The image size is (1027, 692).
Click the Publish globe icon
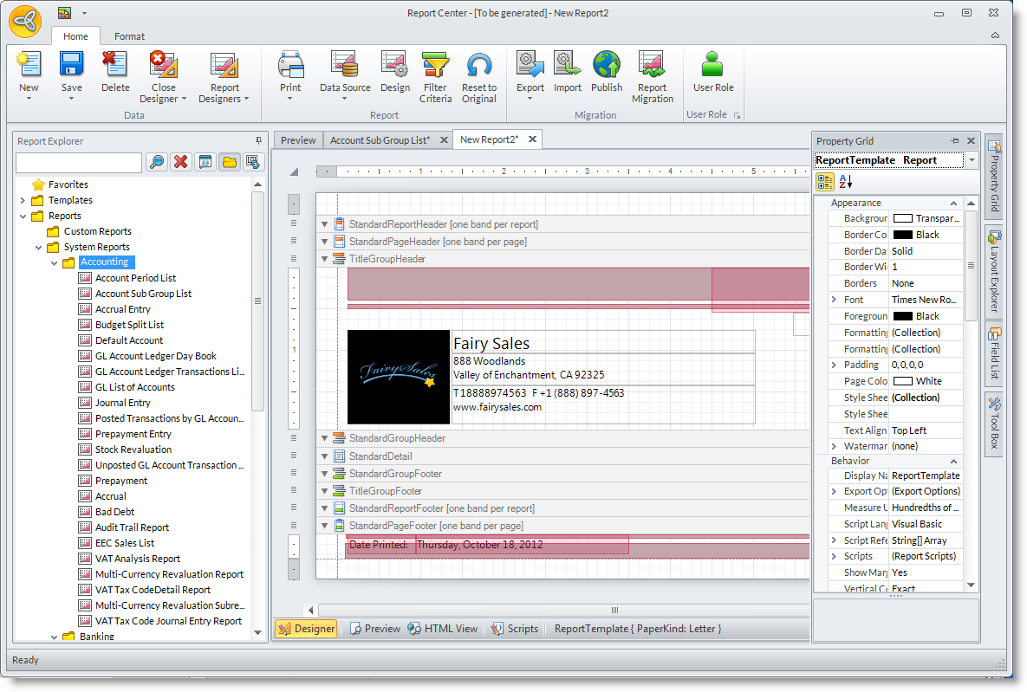pos(607,66)
